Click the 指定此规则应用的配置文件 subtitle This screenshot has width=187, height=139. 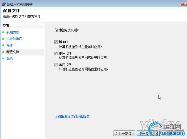coord(22,17)
